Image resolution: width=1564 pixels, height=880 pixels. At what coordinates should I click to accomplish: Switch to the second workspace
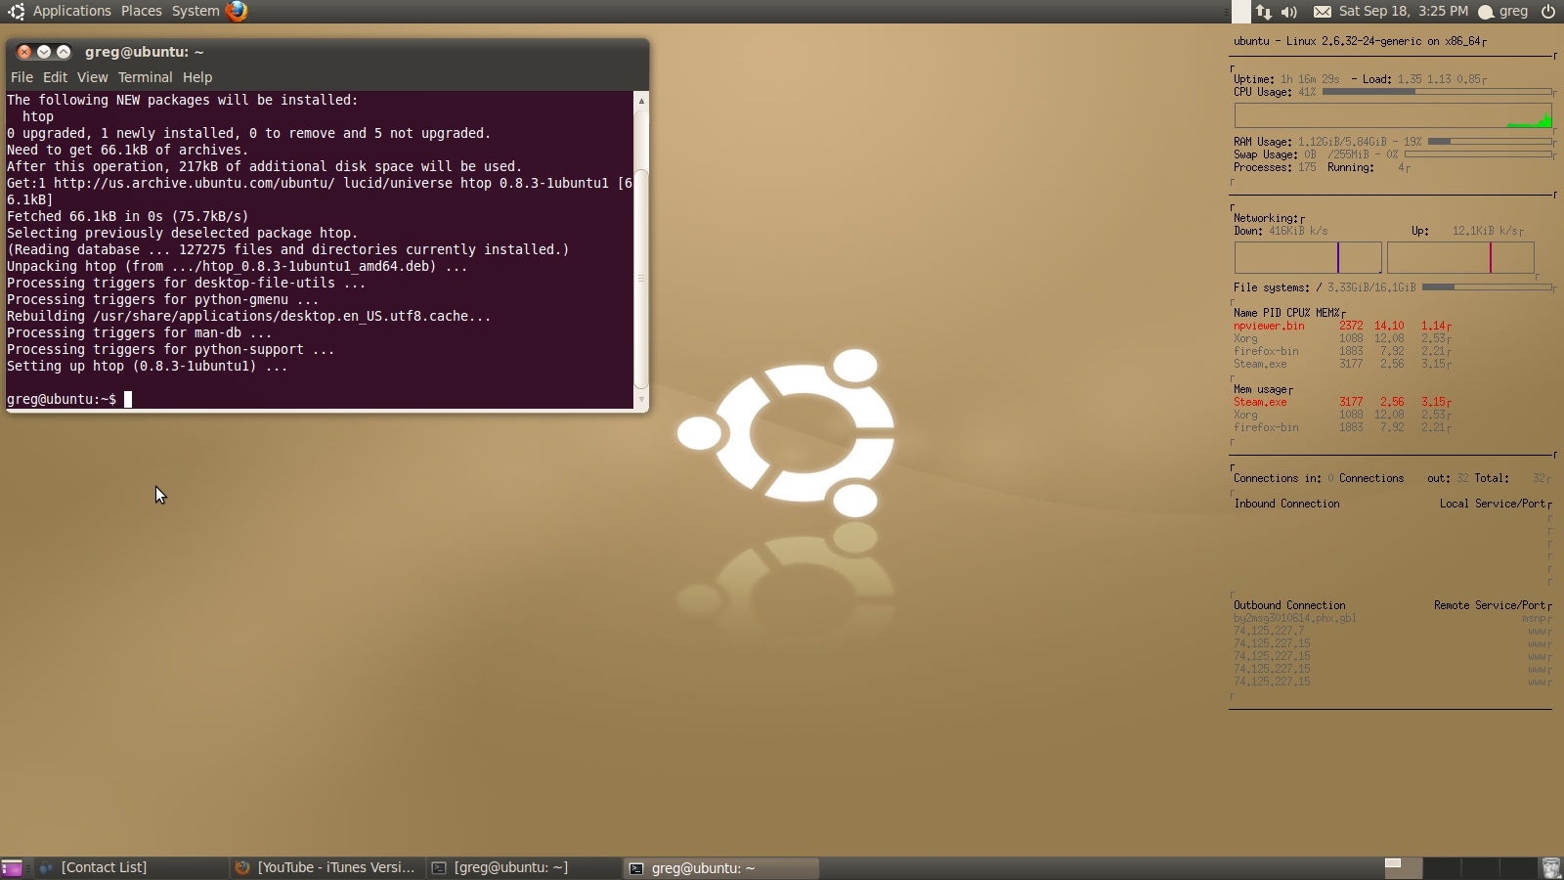[x=1441, y=867]
